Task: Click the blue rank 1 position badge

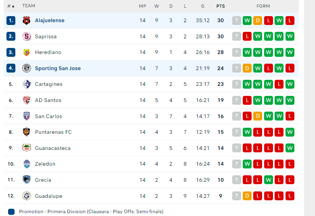Action: coord(11,21)
